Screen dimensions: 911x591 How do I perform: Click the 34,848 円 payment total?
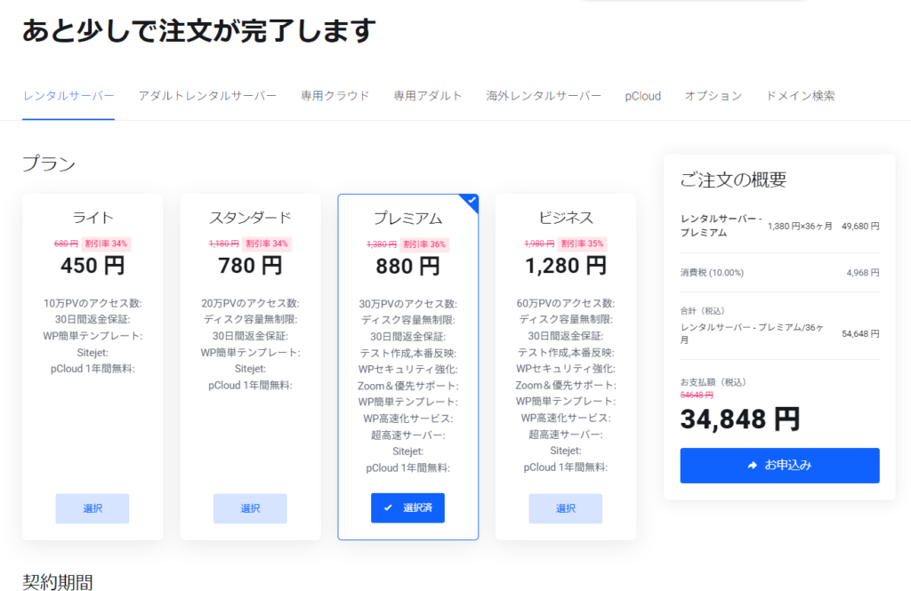[739, 419]
